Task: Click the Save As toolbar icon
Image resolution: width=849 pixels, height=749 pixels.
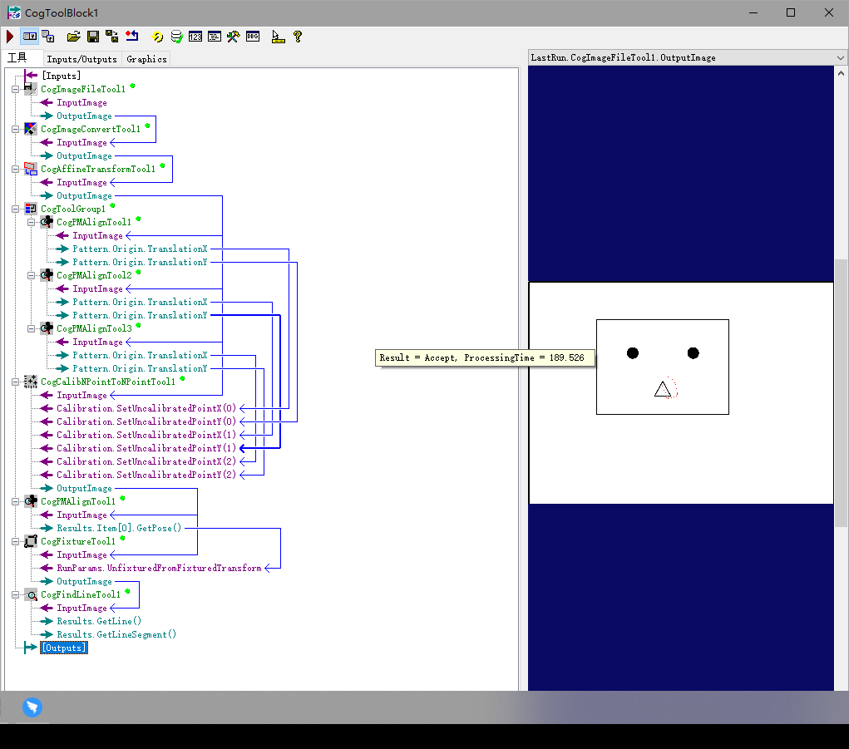Action: click(x=111, y=36)
